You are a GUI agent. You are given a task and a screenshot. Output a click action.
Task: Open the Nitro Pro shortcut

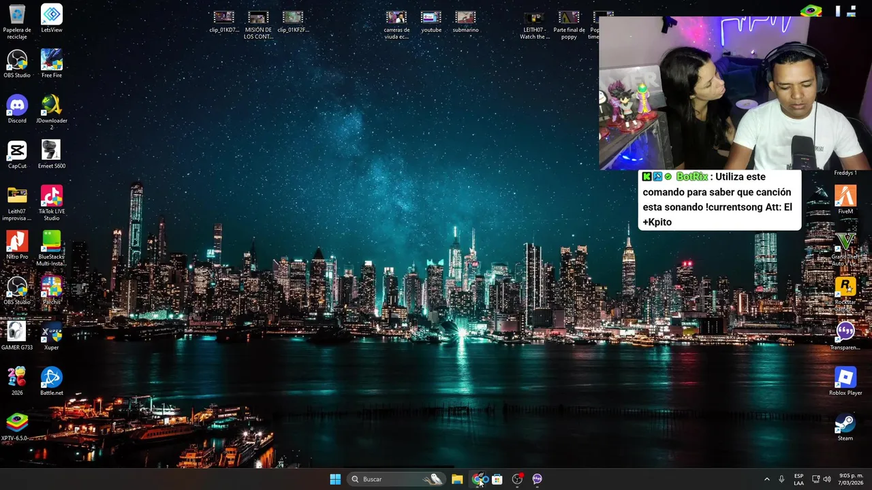(17, 245)
